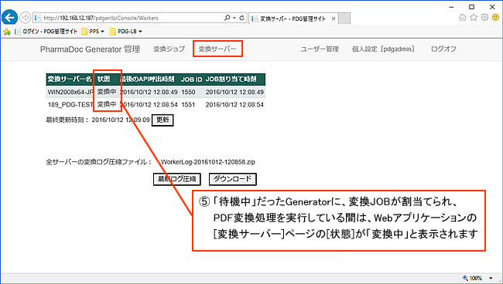Open a new browser tab
Viewport: 503px width, 284px height.
click(x=344, y=19)
